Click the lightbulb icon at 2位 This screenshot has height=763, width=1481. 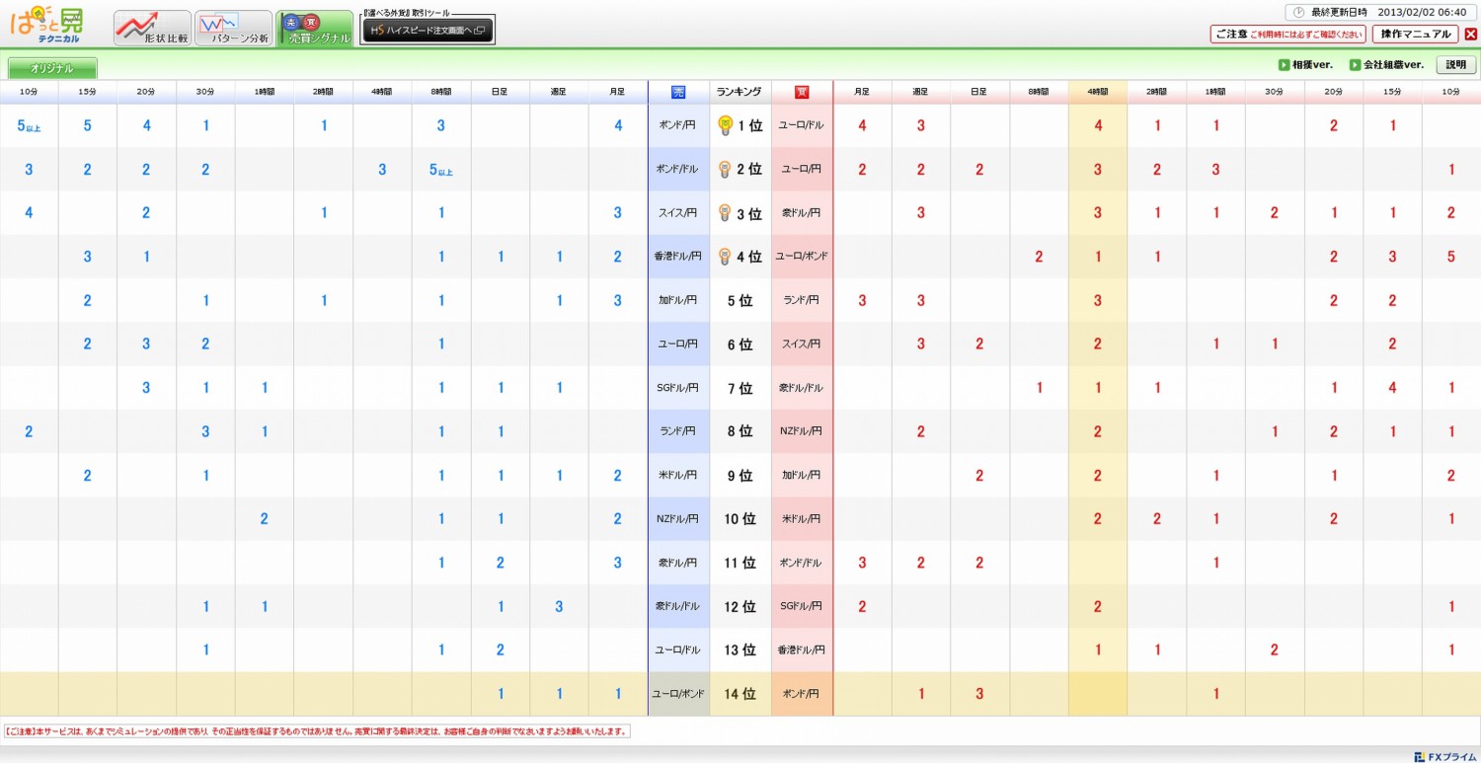724,169
